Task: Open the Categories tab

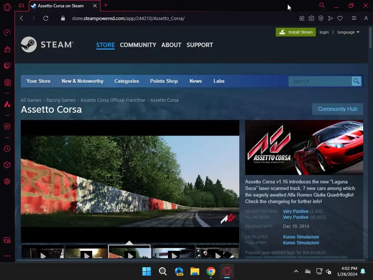Action: coord(126,81)
